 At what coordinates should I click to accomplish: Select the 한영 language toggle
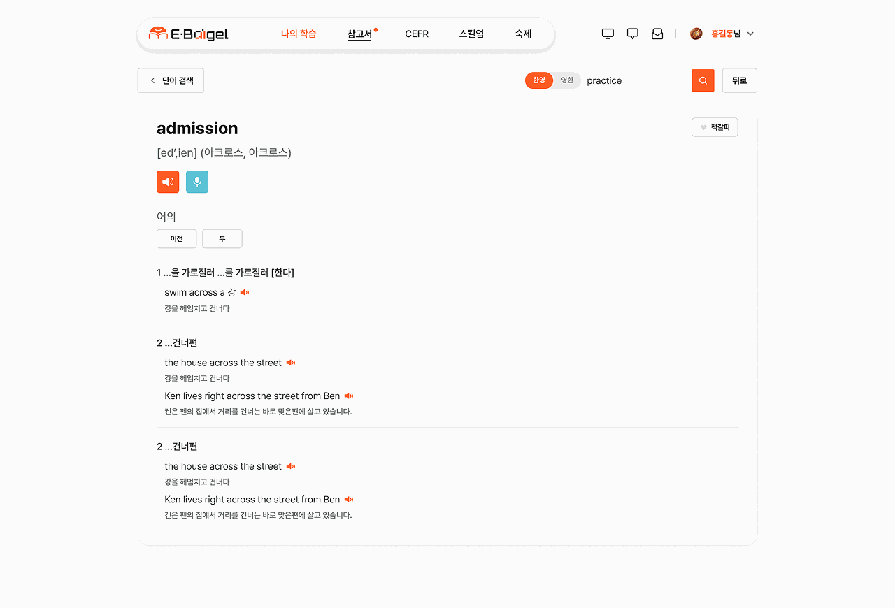[539, 80]
